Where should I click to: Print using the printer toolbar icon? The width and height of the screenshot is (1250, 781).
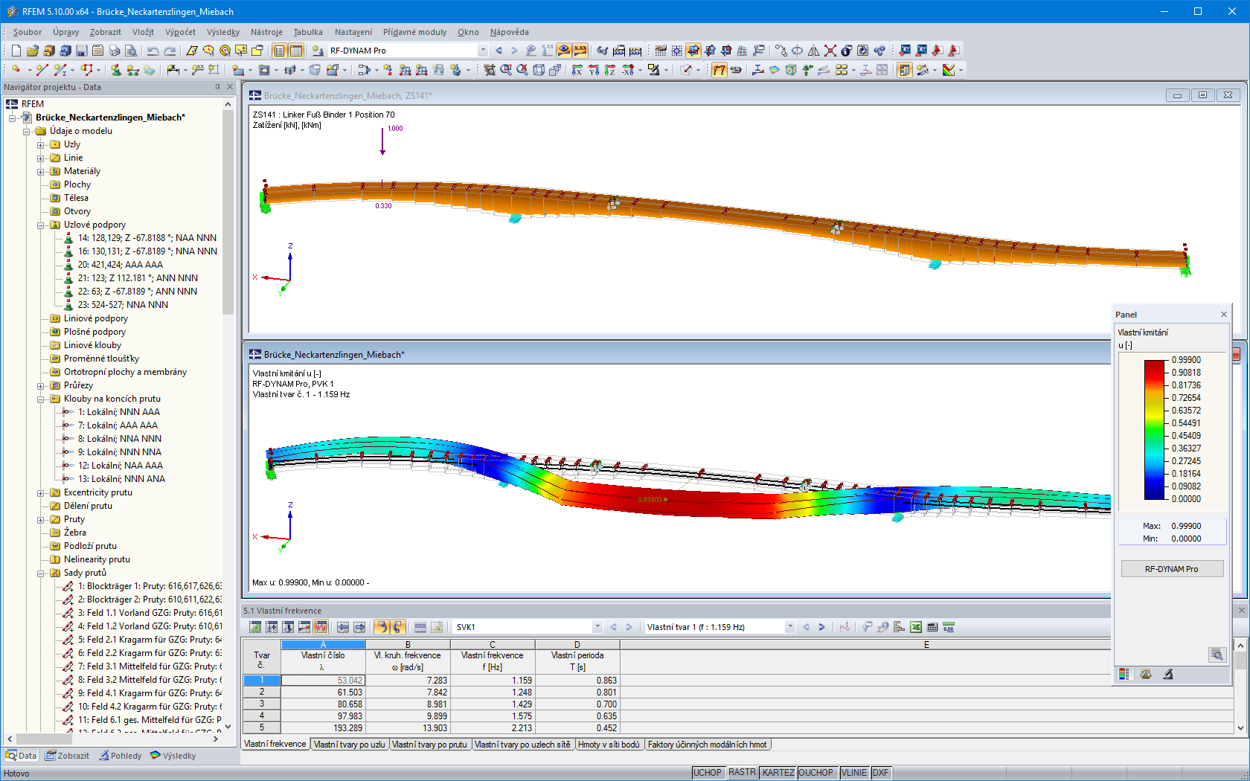point(115,51)
